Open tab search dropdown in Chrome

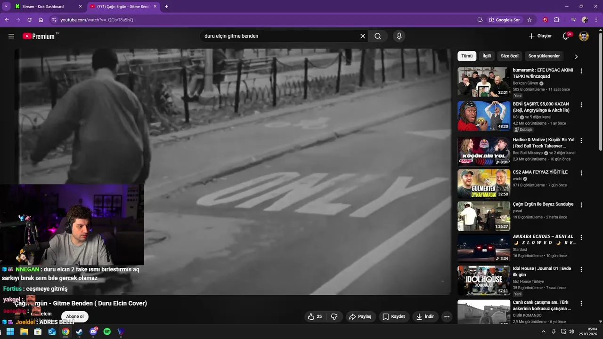click(x=6, y=6)
